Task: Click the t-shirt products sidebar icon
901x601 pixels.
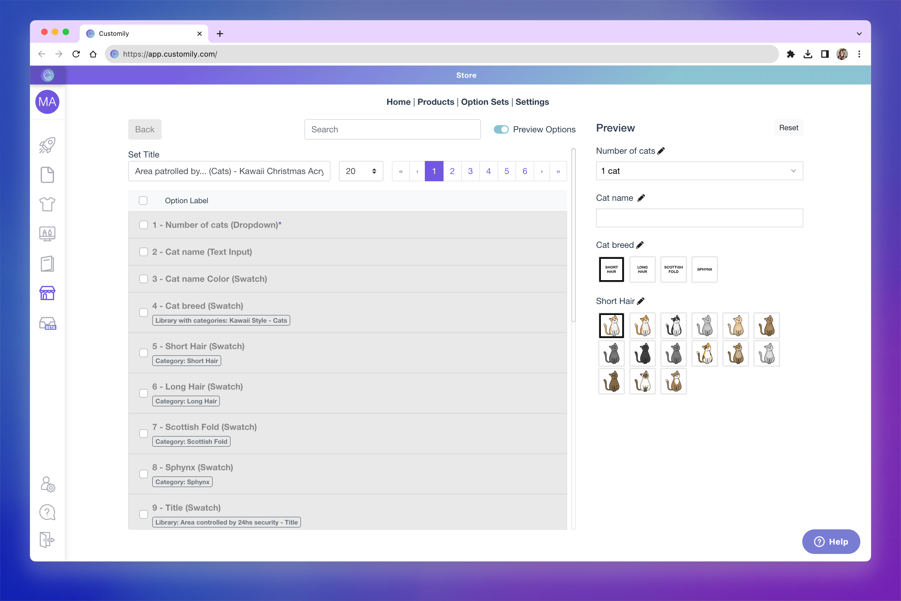Action: (x=47, y=204)
